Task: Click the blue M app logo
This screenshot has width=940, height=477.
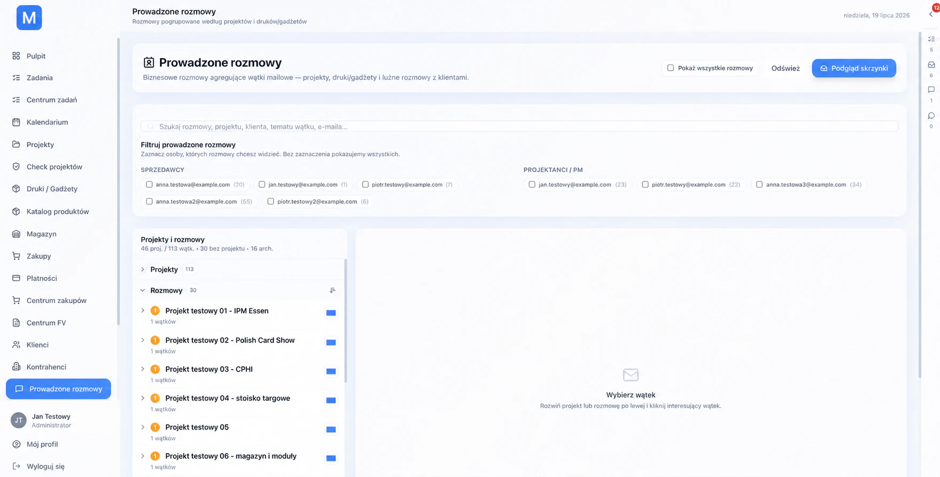Action: [x=29, y=18]
